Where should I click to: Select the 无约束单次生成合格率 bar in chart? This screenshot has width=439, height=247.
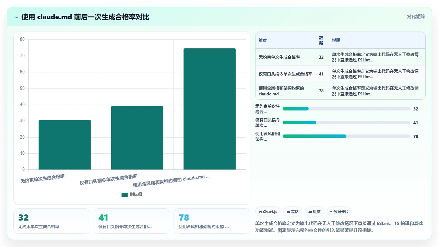point(65,145)
